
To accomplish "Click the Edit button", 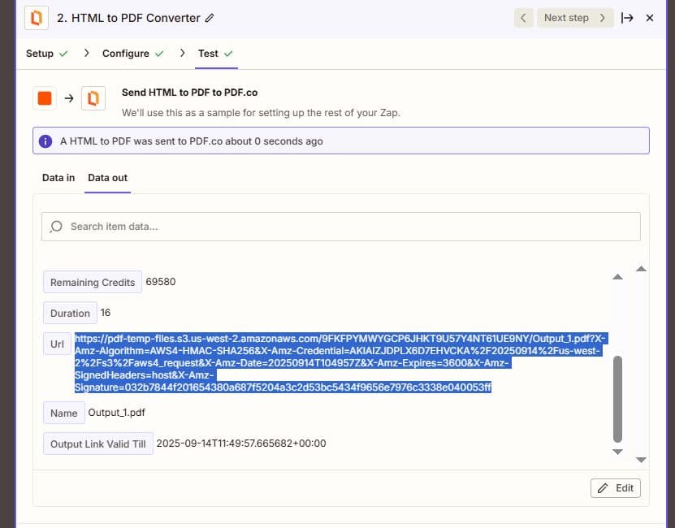I will (615, 488).
